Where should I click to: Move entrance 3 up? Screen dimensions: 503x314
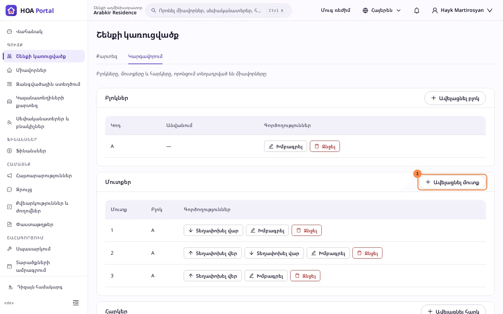point(213,276)
